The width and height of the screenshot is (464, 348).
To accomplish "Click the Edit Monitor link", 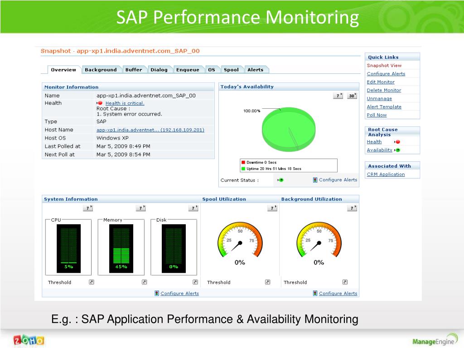I will coord(381,82).
